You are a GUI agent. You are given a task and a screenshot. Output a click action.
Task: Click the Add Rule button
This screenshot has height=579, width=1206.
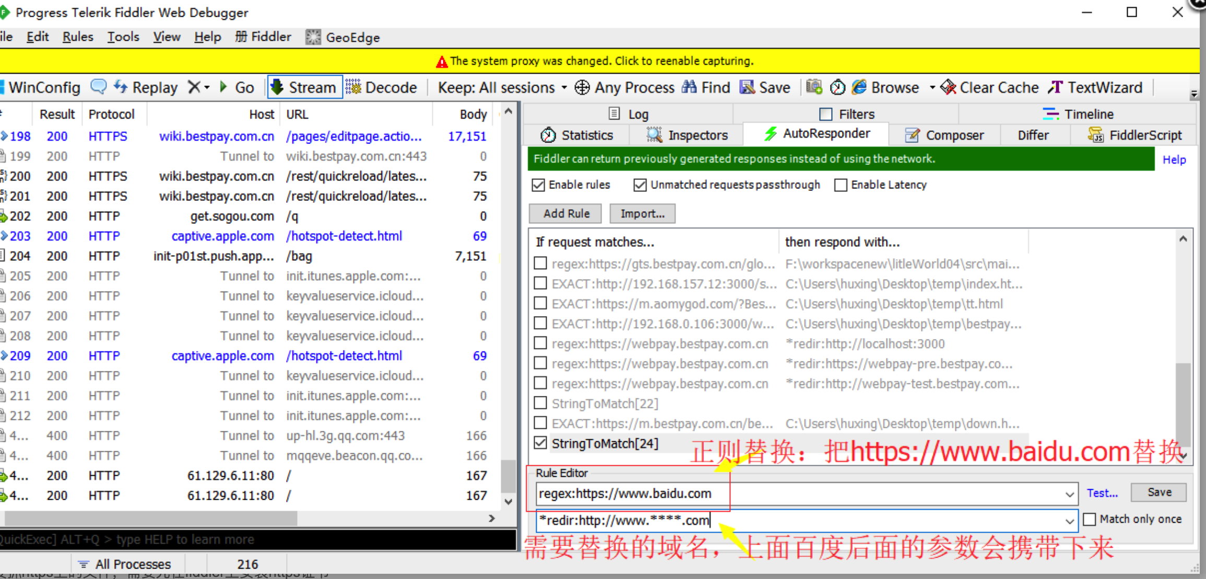(x=565, y=213)
